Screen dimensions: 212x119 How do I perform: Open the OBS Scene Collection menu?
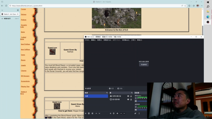point(126,40)
